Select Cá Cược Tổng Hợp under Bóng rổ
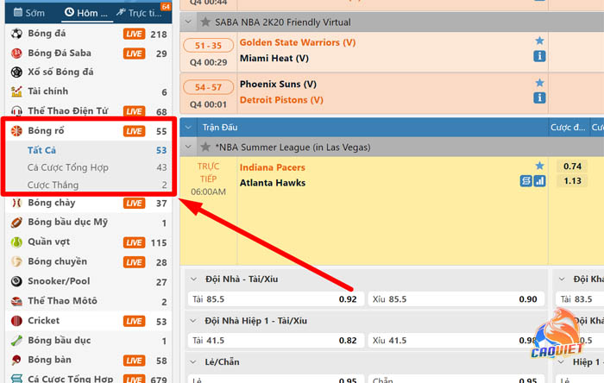Image resolution: width=604 pixels, height=383 pixels. (68, 167)
